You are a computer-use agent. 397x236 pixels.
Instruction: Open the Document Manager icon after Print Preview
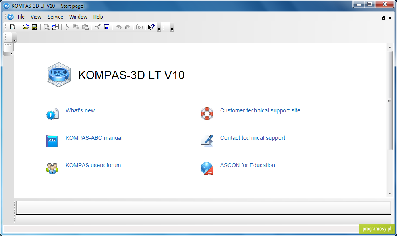[x=56, y=27]
